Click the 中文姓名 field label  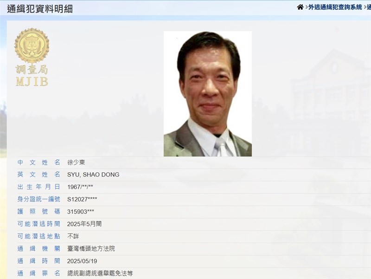coord(39,162)
